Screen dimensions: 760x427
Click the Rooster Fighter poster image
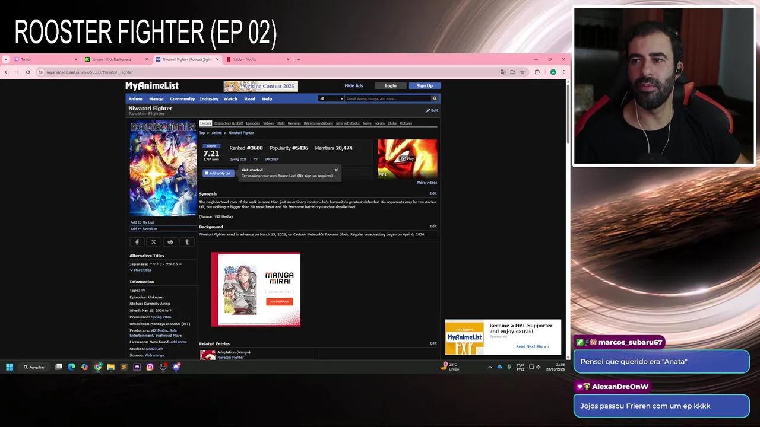163,168
